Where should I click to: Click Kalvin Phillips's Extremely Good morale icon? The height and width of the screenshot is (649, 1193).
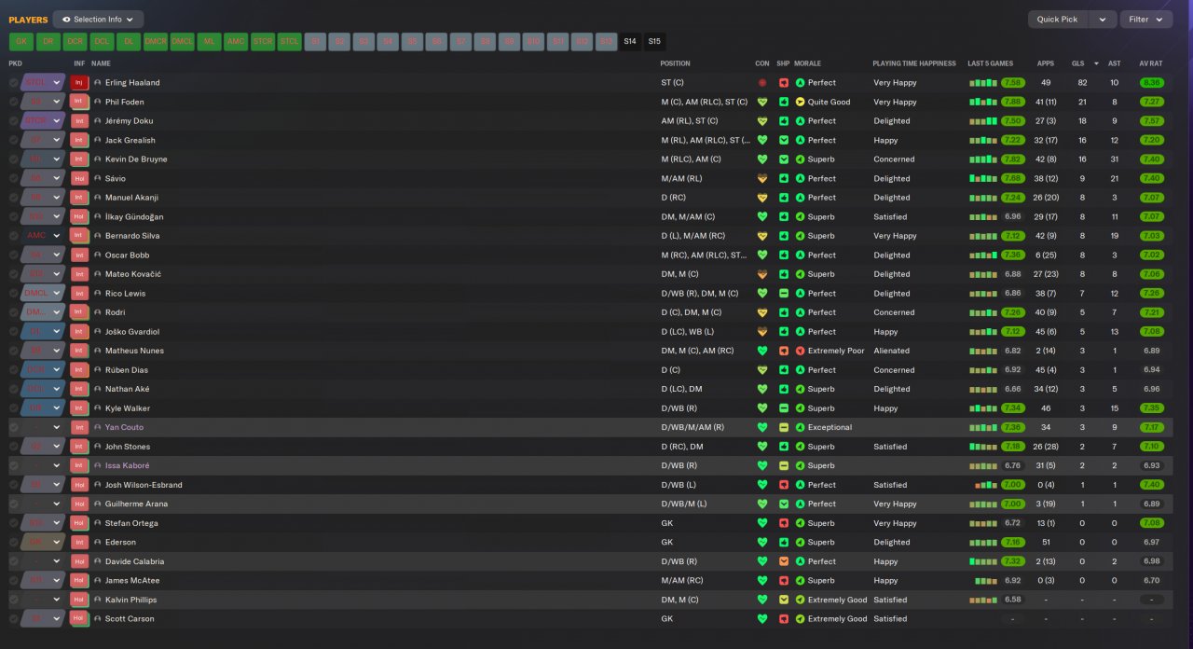point(800,600)
